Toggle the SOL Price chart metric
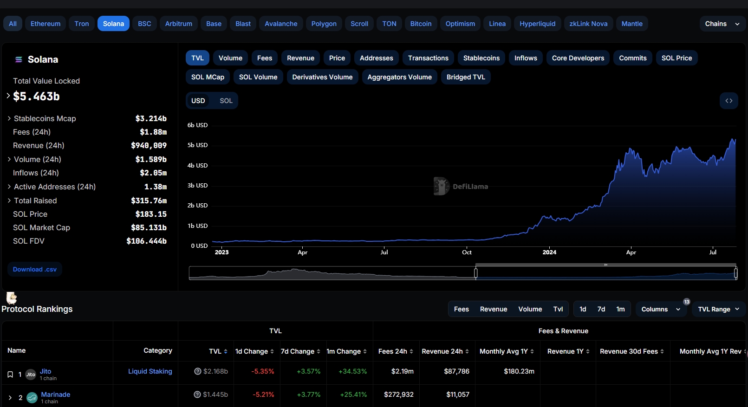The image size is (748, 407). coord(676,58)
